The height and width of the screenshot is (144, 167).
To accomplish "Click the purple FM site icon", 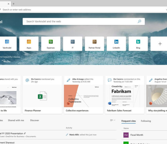I will [126, 135].
